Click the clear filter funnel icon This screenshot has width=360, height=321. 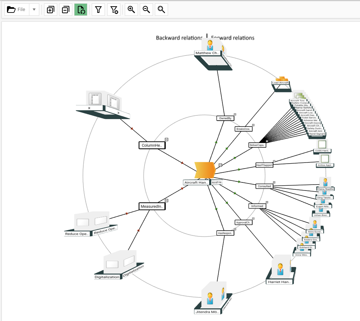pos(113,10)
